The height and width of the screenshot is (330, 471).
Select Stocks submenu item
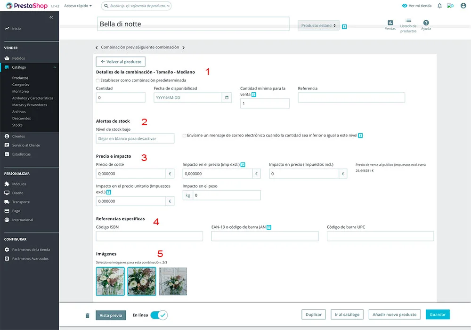coord(17,125)
